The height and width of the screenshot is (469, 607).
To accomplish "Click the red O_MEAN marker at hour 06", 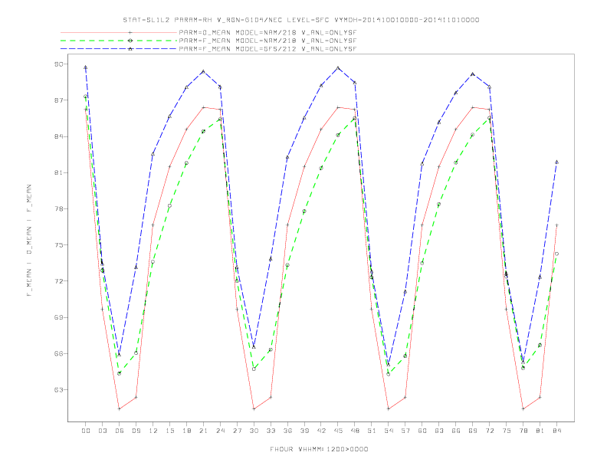I will pos(120,408).
